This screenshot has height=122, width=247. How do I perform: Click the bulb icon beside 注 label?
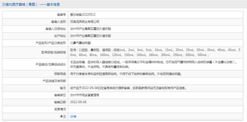tap(61, 116)
